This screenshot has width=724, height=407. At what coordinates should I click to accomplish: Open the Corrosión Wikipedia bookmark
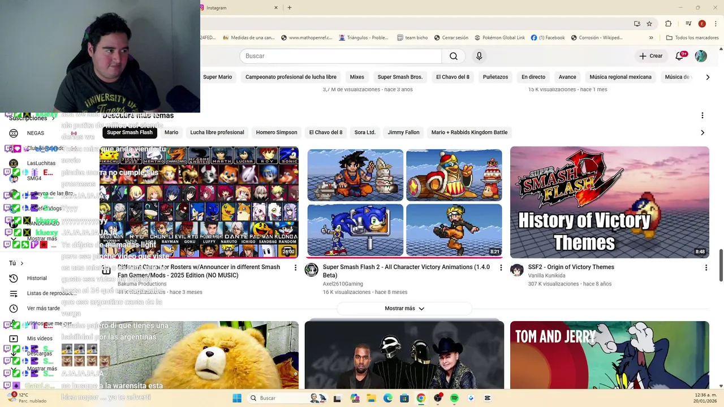click(597, 38)
